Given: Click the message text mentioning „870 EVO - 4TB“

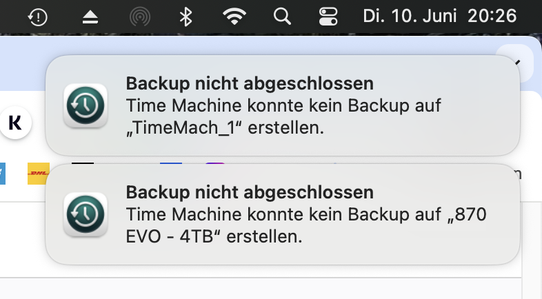Looking at the screenshot, I should (x=307, y=225).
